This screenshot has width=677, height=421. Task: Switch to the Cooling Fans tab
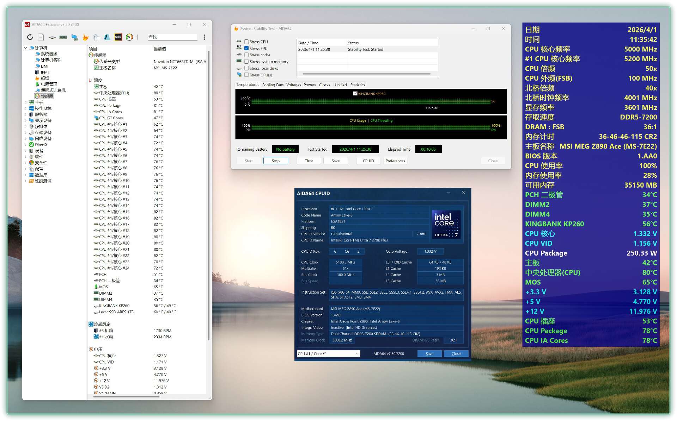(x=272, y=85)
